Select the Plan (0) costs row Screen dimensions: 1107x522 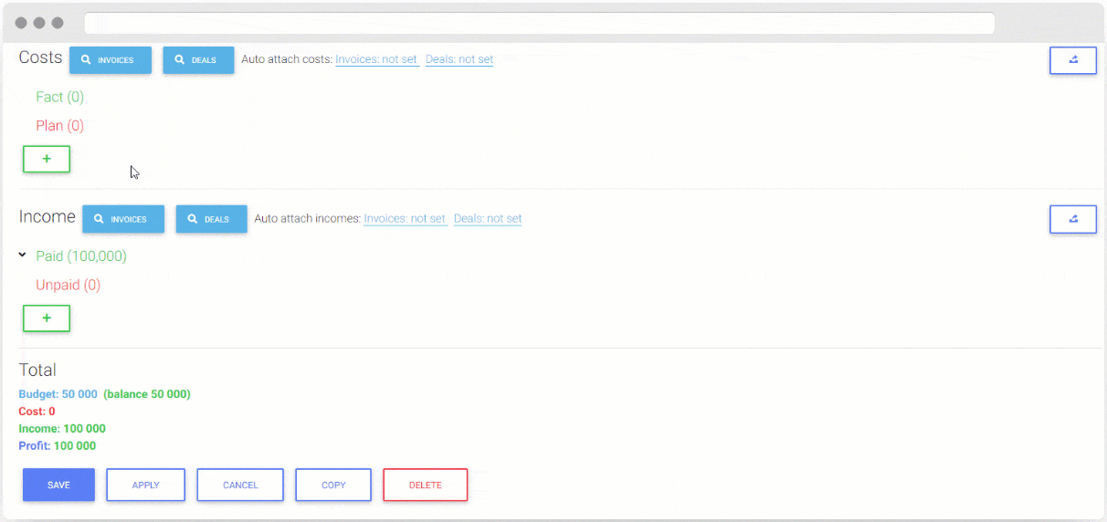click(x=60, y=126)
